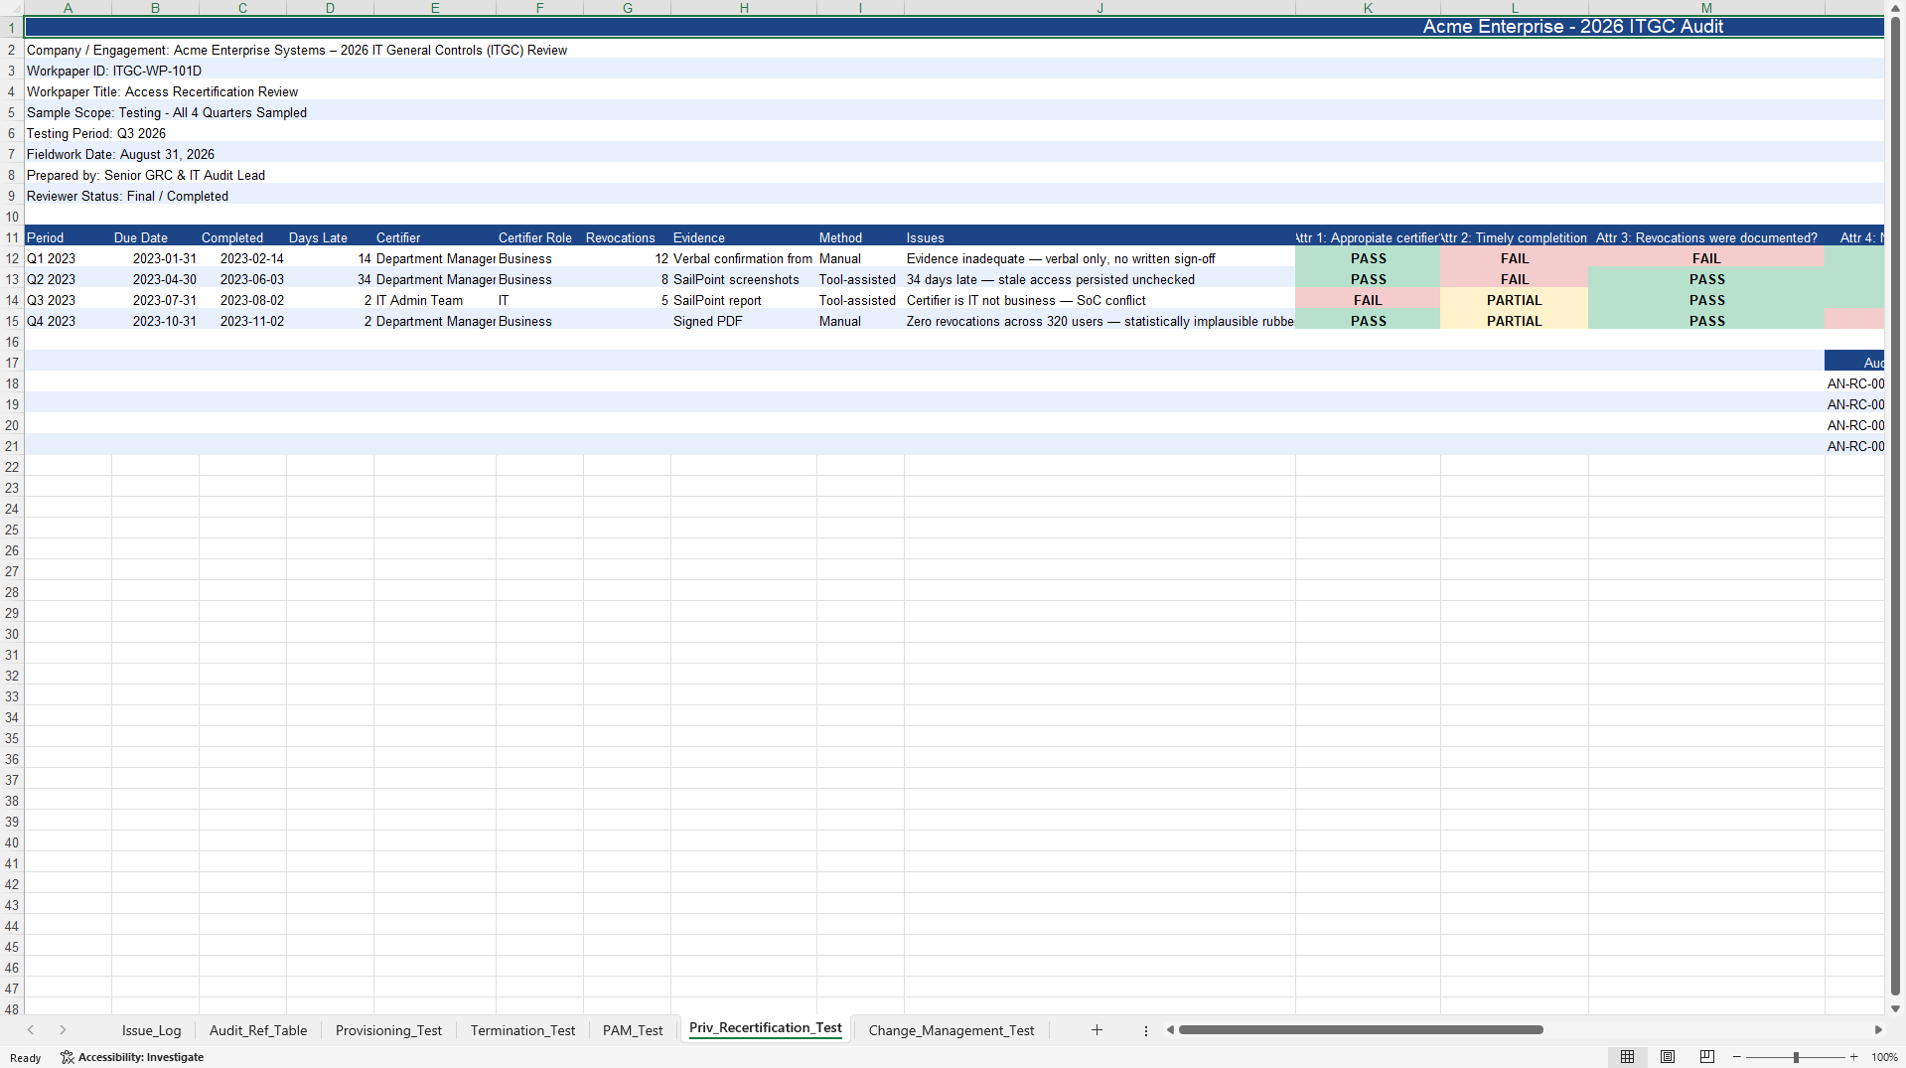
Task: Switch to Page Break Preview icon
Action: tap(1707, 1057)
